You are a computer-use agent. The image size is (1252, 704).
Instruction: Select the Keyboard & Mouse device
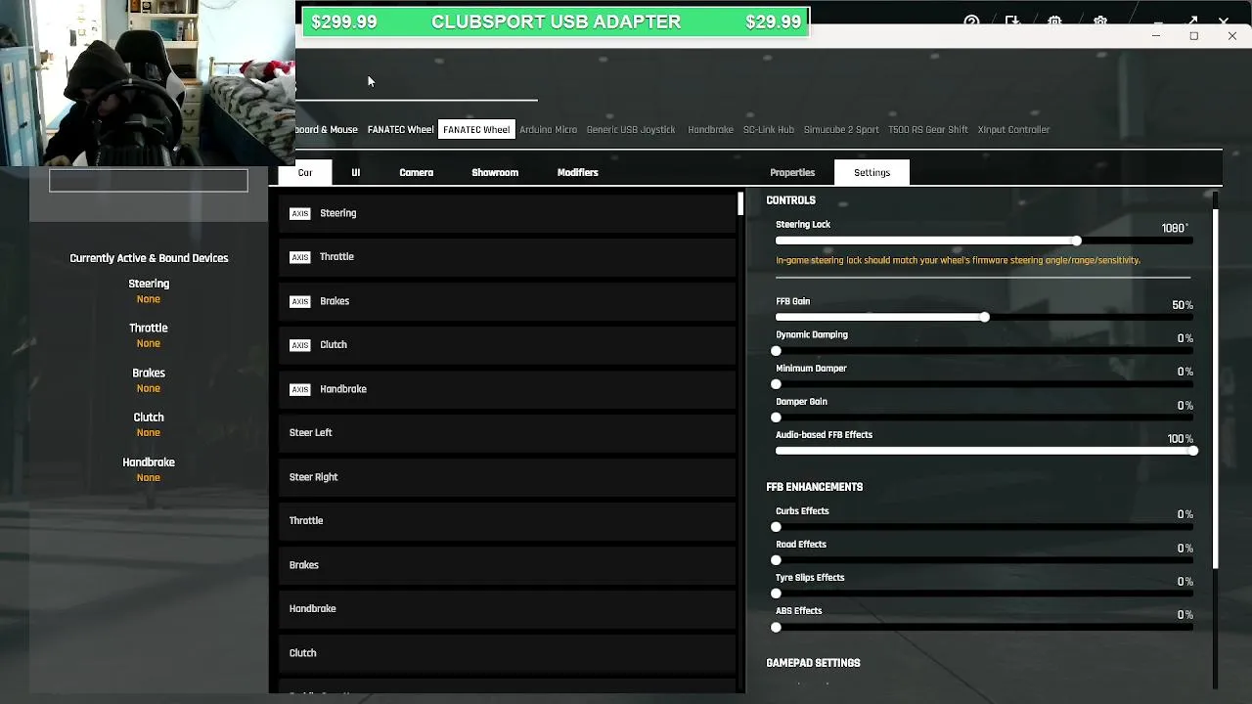(327, 129)
